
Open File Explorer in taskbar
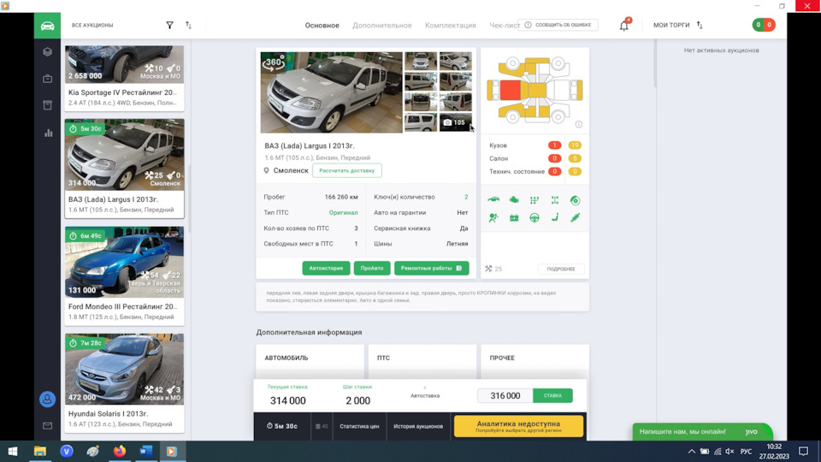[x=40, y=451]
